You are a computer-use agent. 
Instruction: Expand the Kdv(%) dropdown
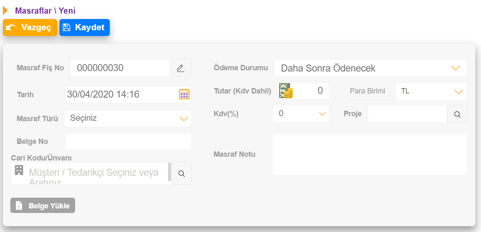click(x=301, y=114)
